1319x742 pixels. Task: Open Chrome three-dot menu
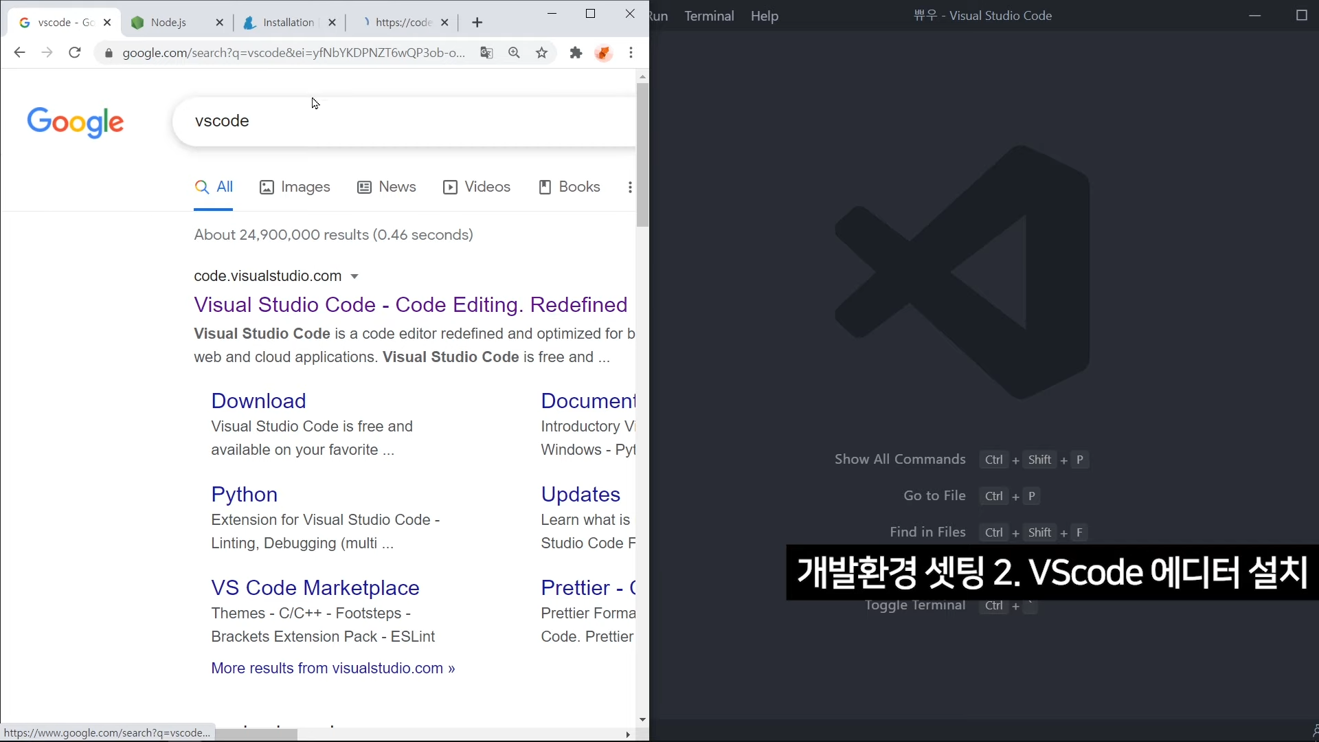631,52
